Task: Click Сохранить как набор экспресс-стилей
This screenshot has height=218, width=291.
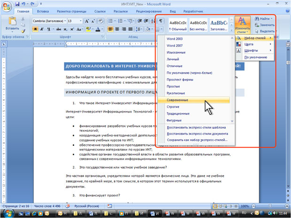Action: (197, 140)
